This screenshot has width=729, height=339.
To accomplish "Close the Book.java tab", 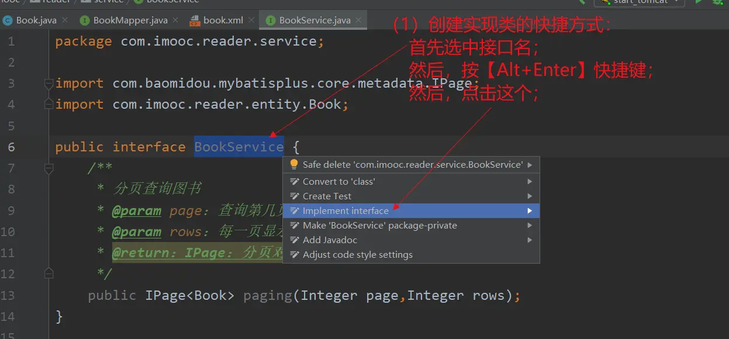I will [x=64, y=20].
